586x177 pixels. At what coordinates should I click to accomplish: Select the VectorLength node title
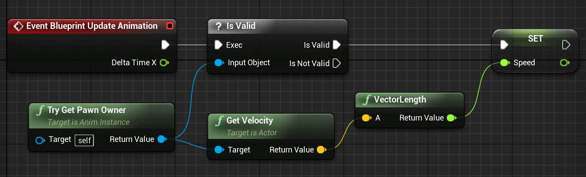[x=400, y=99]
